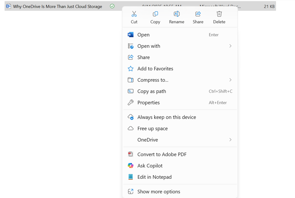Viewport: 295px width, 198px height.
Task: Select the Share entry in menu list
Action: point(180,57)
